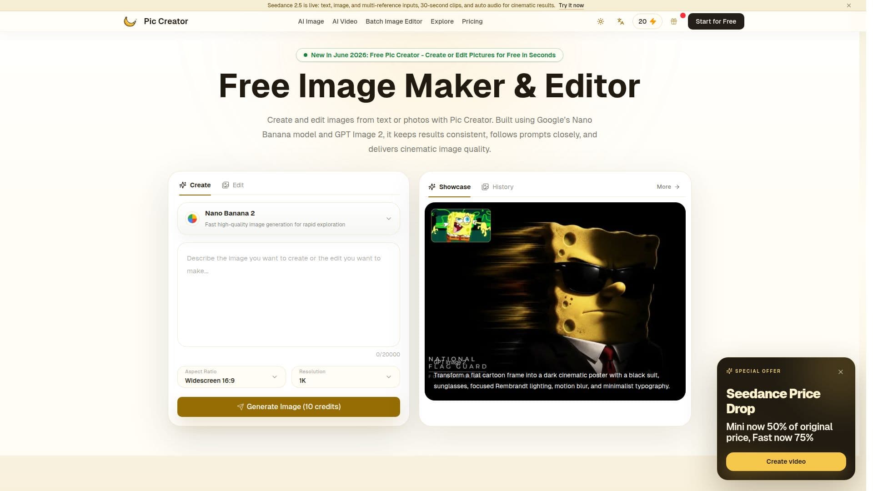Close the Special Offer popup

point(841,372)
